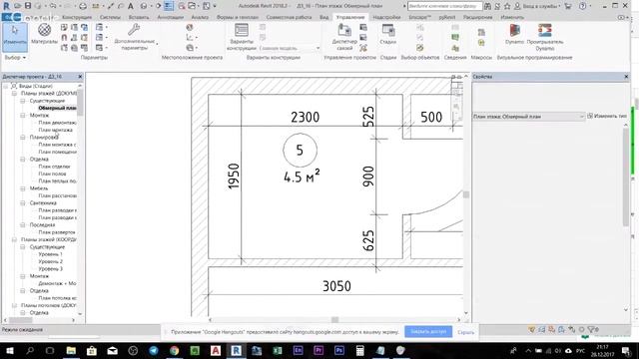Open Варианты конструкции (Design Options)
Screen dimensions: 639x359
click(x=242, y=37)
